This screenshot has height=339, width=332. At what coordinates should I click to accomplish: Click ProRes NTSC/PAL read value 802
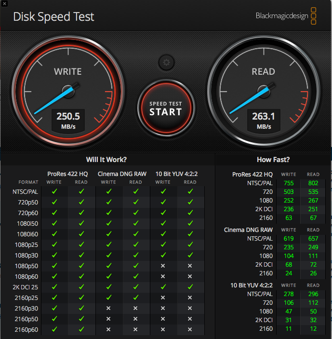click(313, 183)
